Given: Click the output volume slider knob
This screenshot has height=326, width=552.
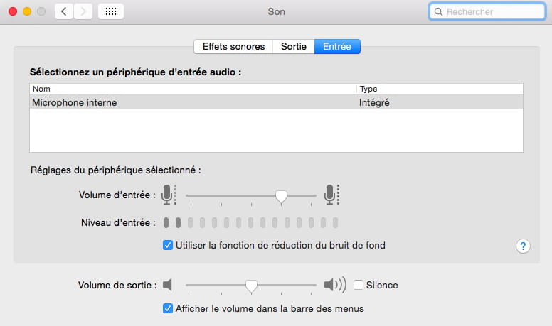Looking at the screenshot, I should click(x=251, y=286).
